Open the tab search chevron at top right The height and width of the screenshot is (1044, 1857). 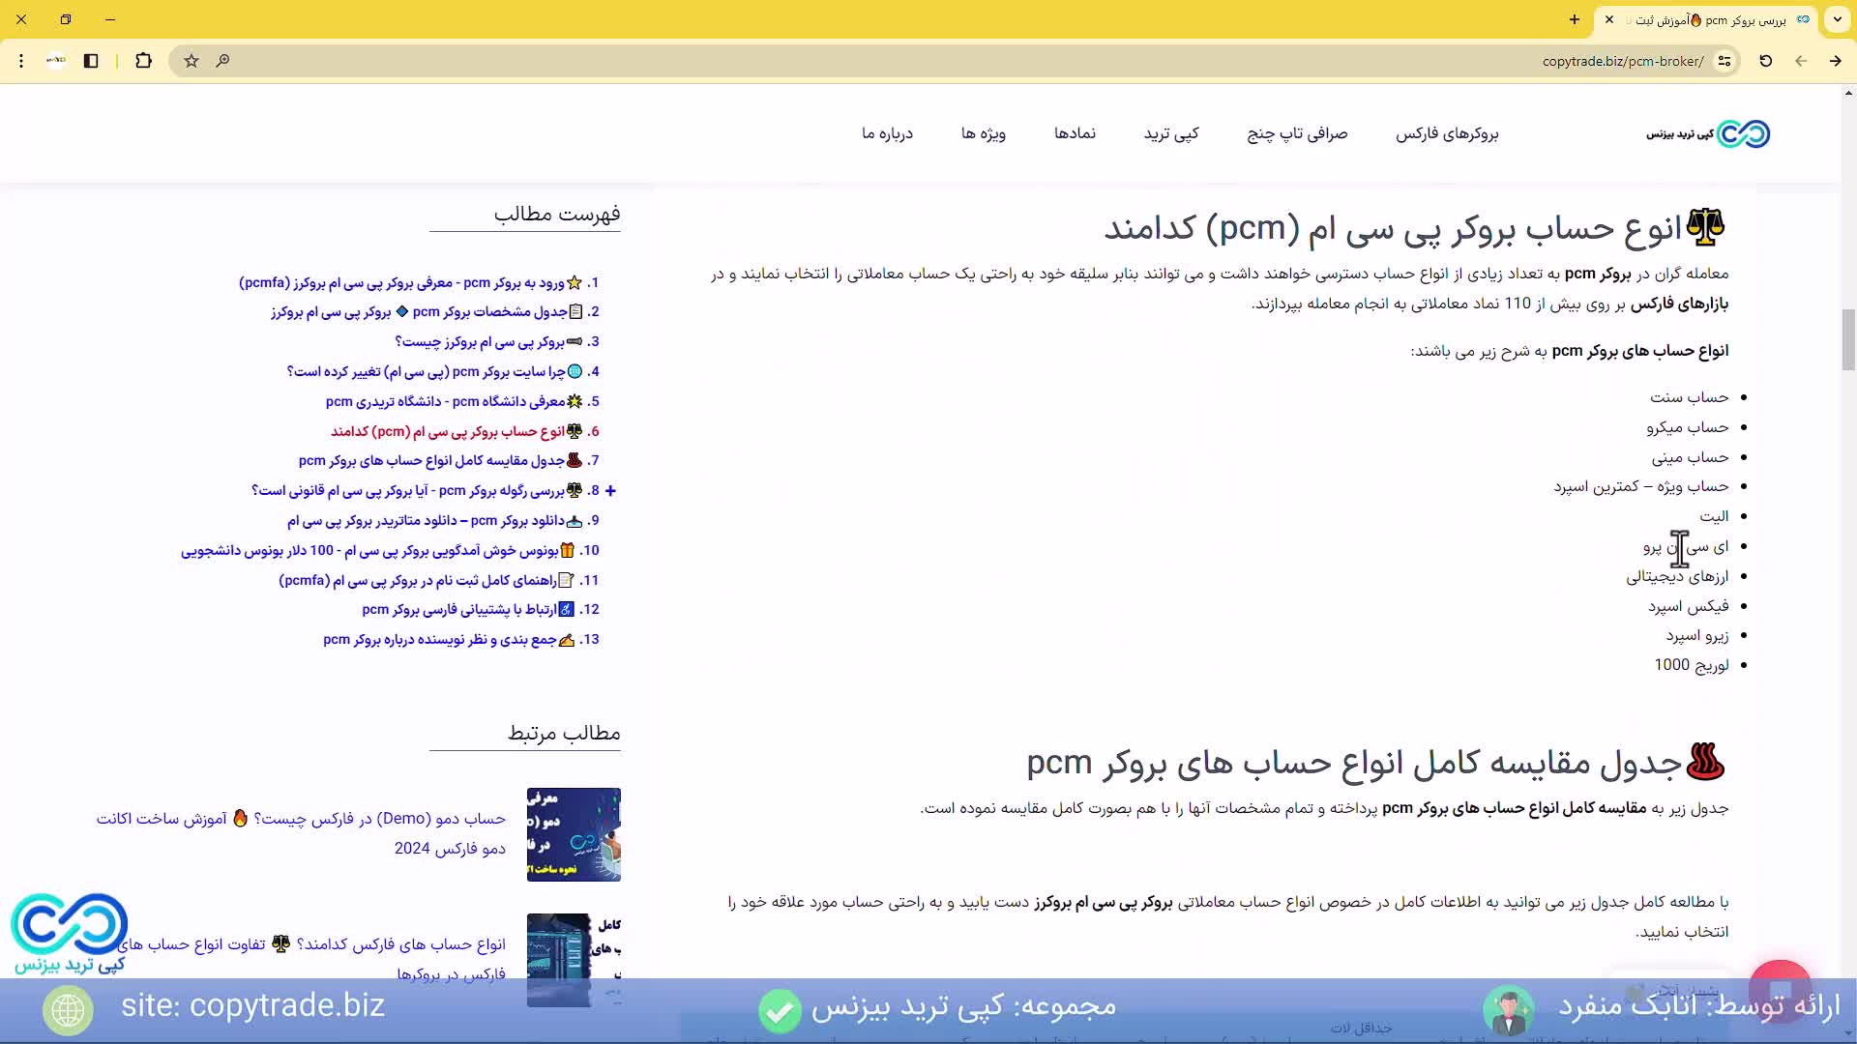1838,19
